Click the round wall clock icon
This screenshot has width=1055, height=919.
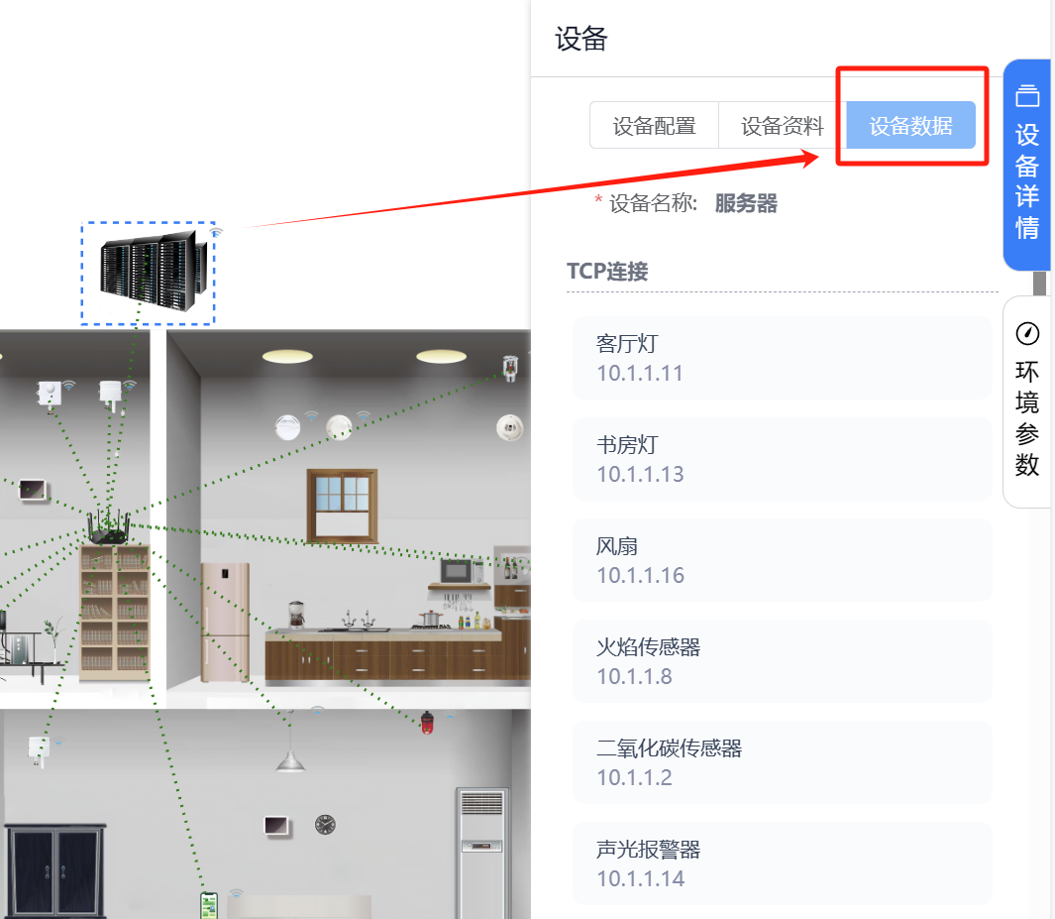325,824
